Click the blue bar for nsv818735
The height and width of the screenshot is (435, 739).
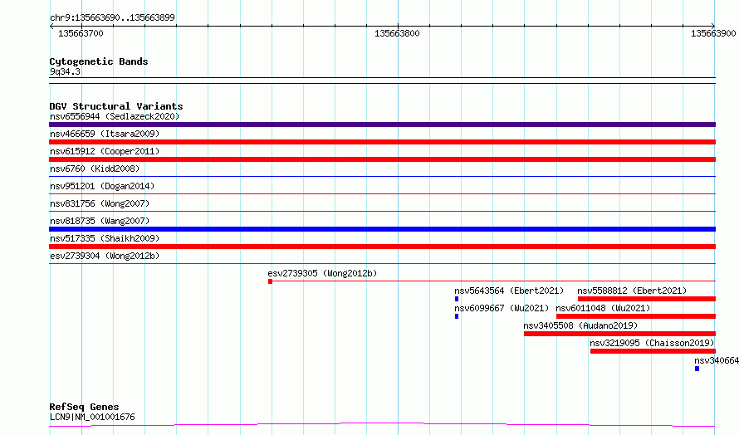coord(382,229)
